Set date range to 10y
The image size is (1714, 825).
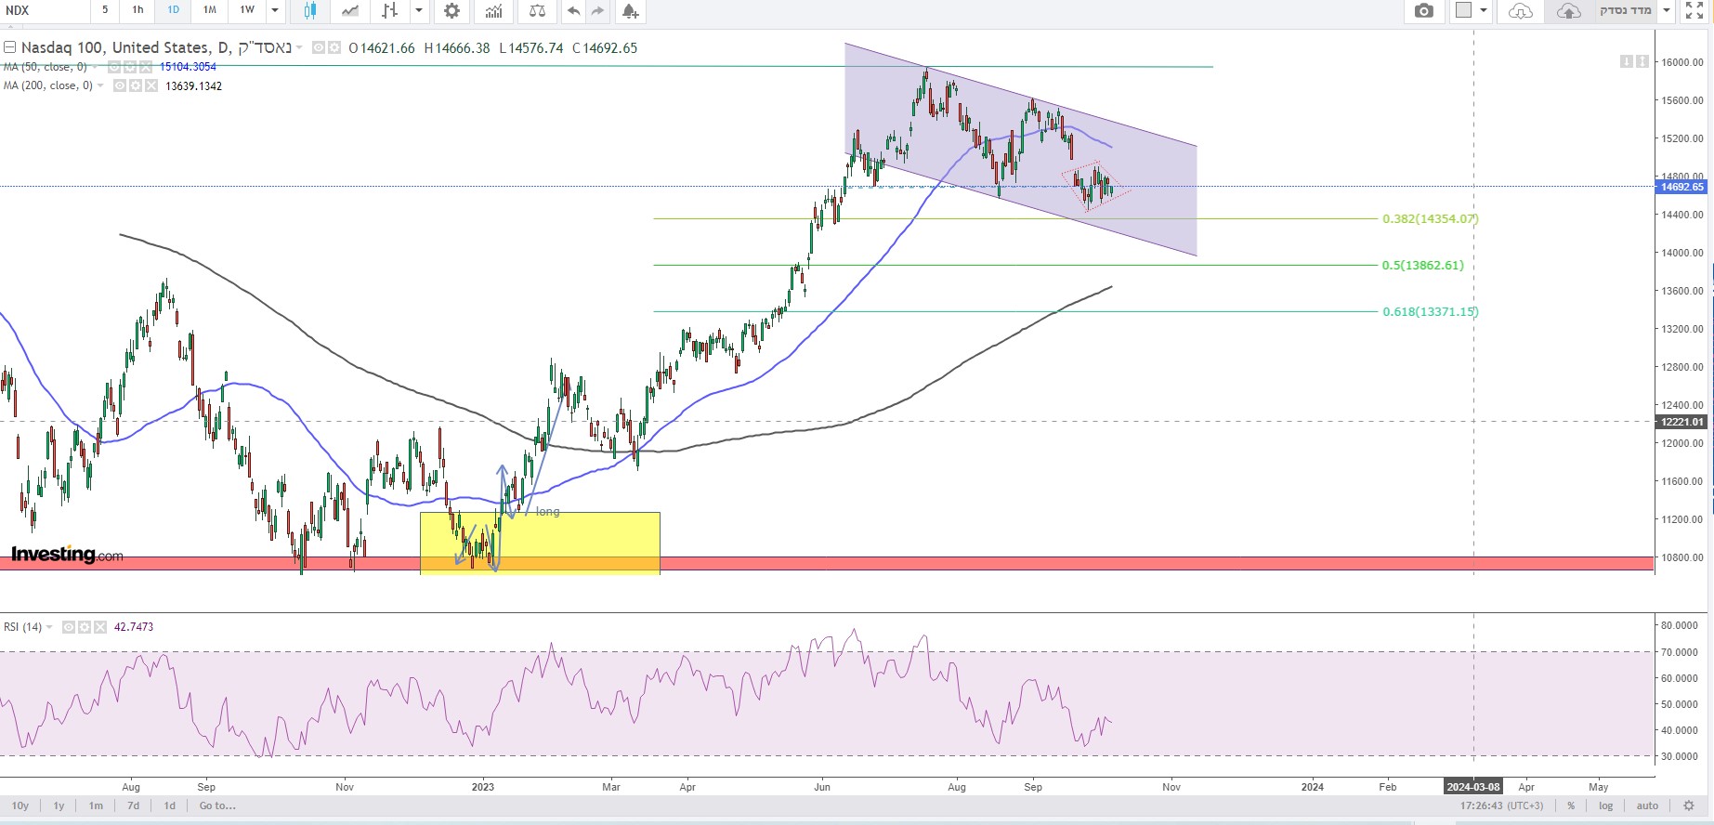[20, 805]
